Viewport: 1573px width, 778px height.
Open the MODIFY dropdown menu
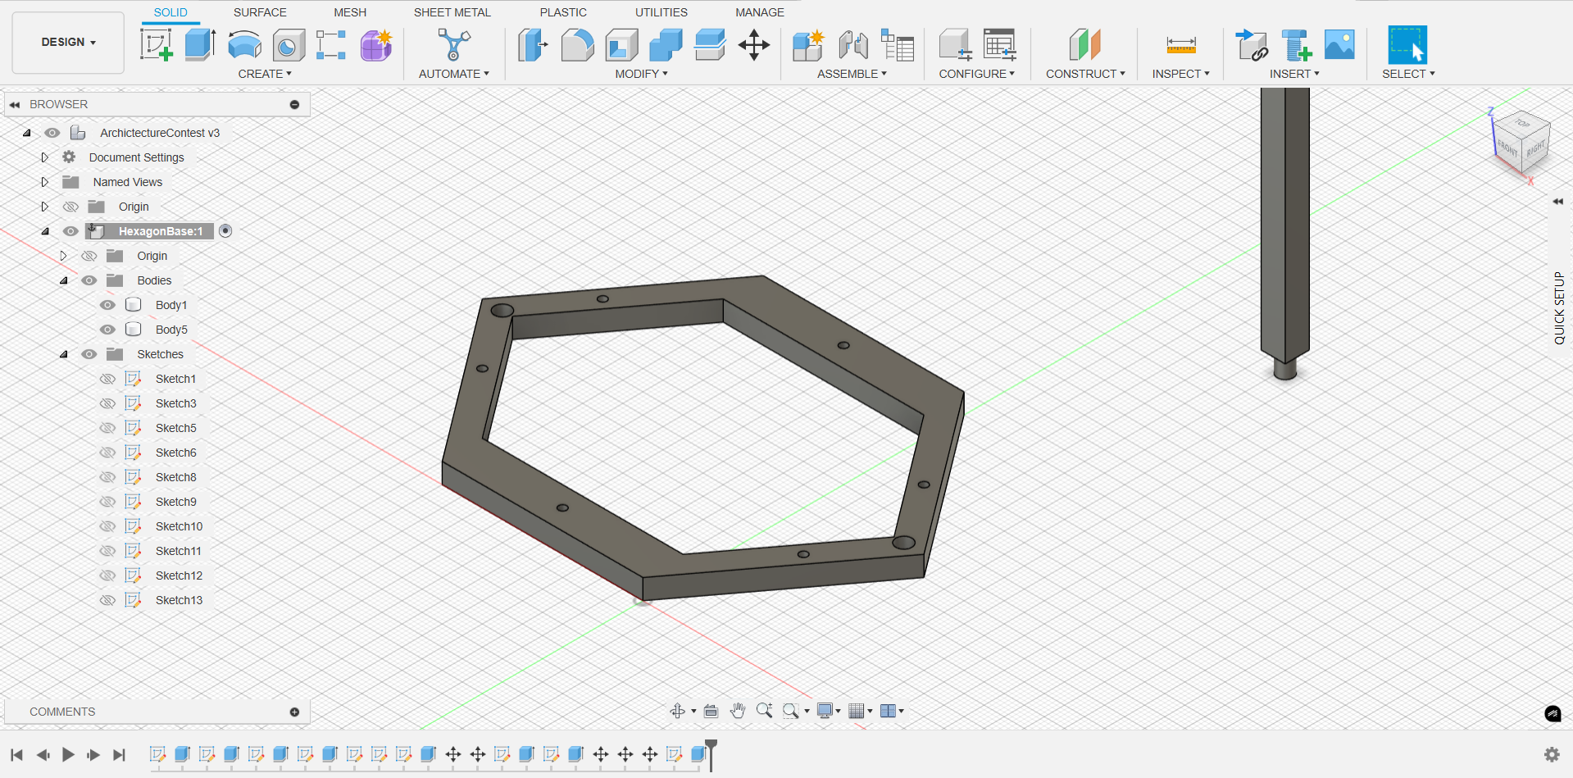(x=641, y=74)
